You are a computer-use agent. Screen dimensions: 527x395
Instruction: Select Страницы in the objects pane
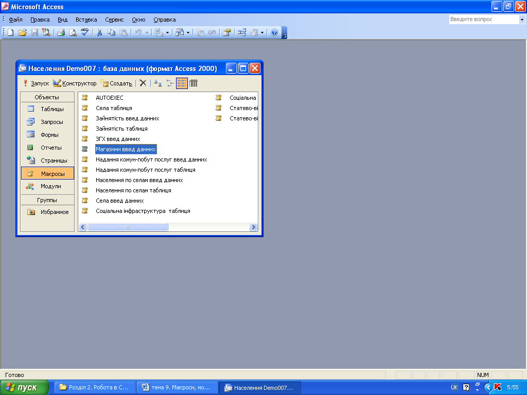point(47,160)
